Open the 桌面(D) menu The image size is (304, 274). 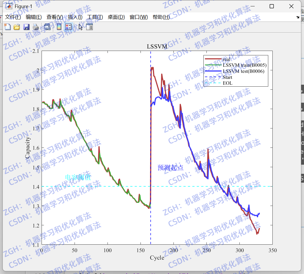tap(116, 17)
